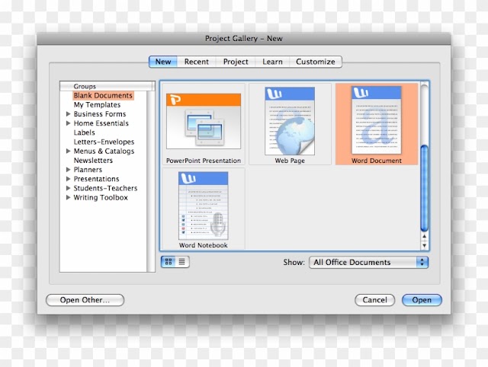Select the Writing Toolbox label

click(x=101, y=197)
